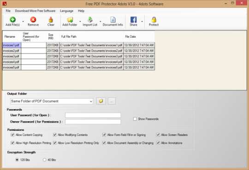Image resolution: width=249 pixels, height=170 pixels.
Task: Click the file date cell in the invoices3.pdf row
Action: (139, 56)
